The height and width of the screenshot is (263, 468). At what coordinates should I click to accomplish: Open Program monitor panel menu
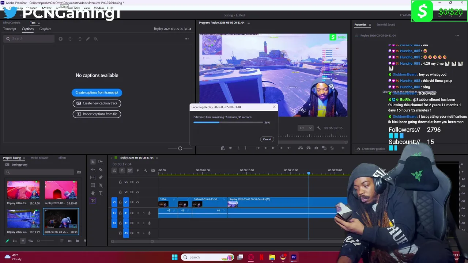(x=249, y=23)
